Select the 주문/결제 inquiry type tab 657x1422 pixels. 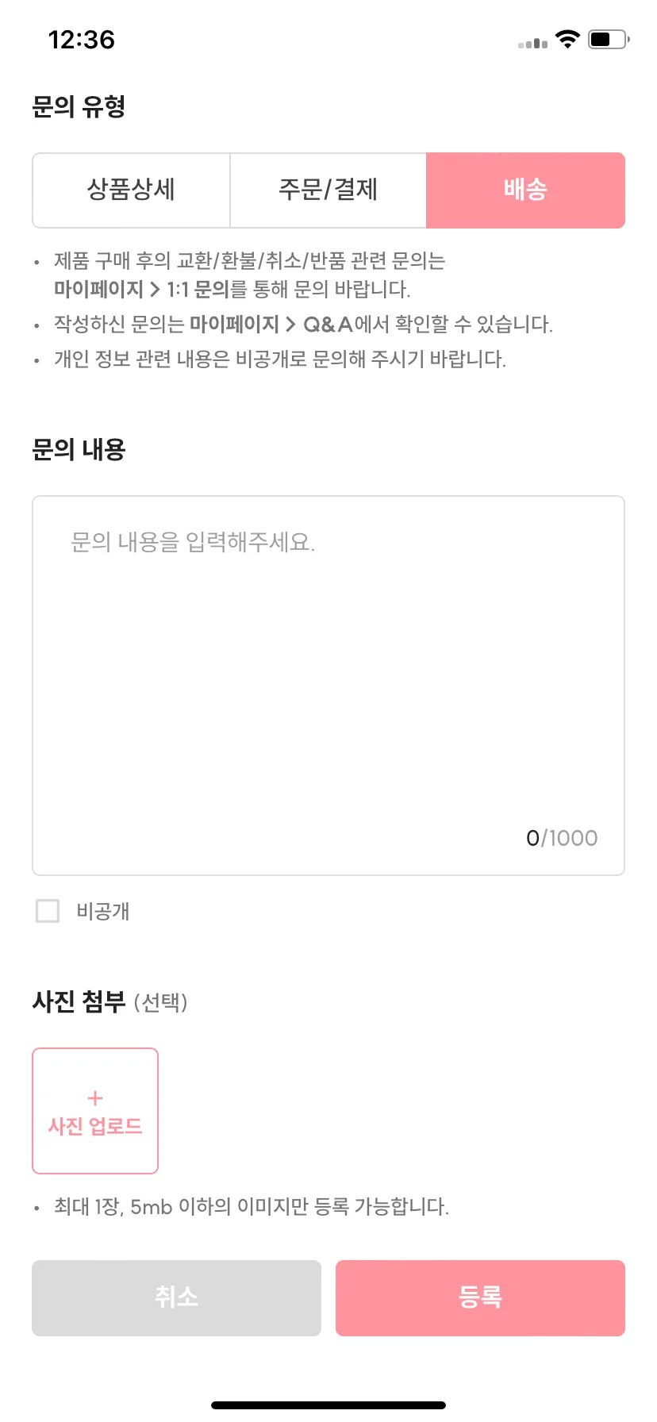(x=328, y=190)
